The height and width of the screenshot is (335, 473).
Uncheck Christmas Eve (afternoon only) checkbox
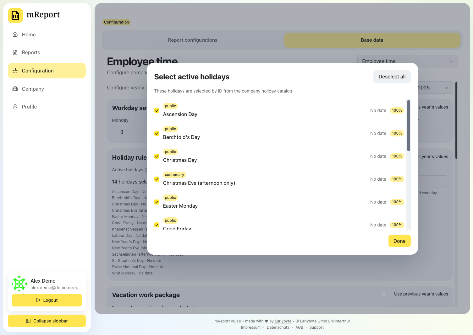[157, 179]
